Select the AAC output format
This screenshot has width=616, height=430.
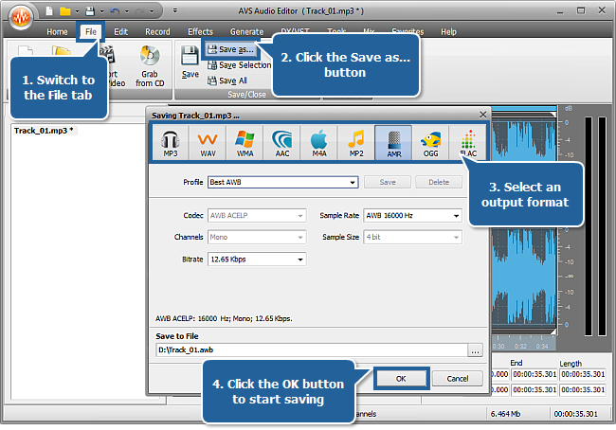pyautogui.click(x=281, y=143)
